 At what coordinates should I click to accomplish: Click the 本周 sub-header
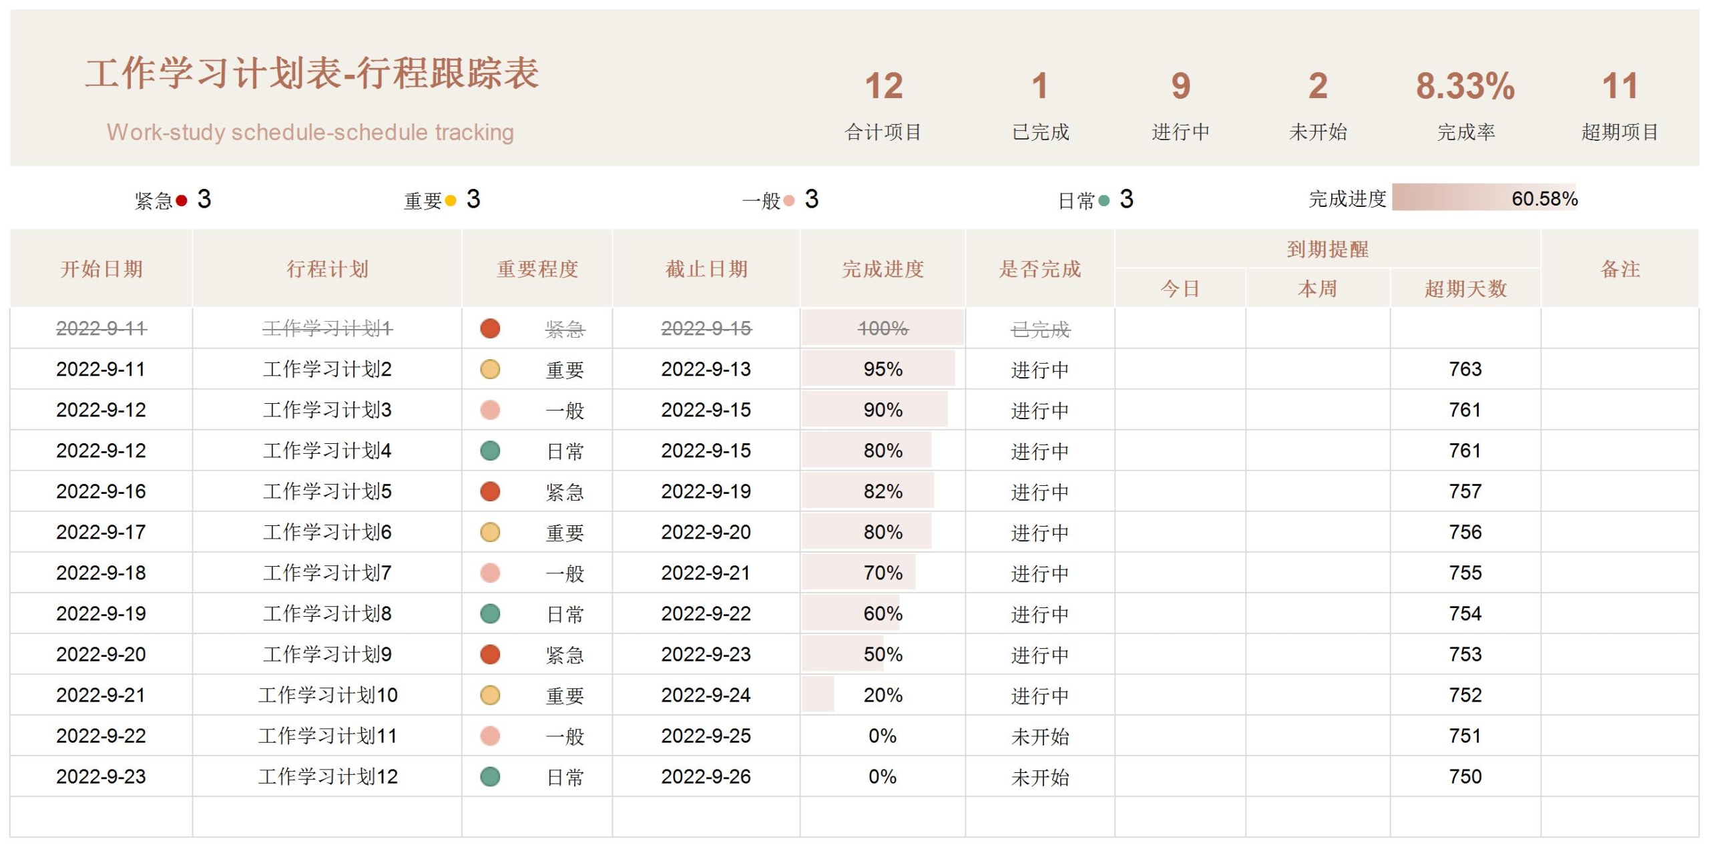coord(1318,288)
